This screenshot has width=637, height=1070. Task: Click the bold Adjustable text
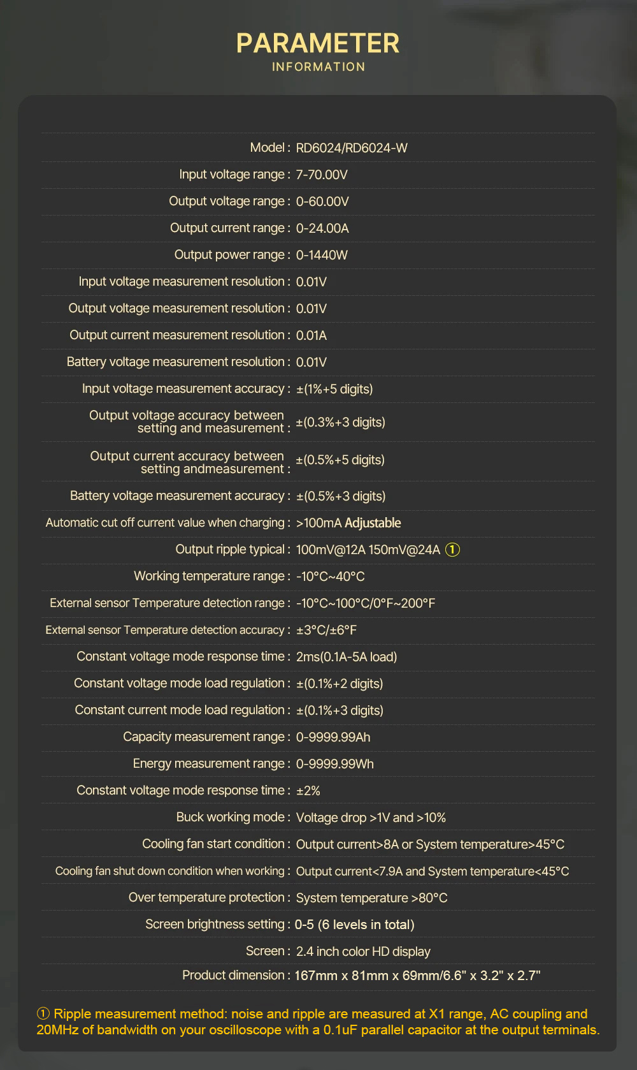tap(373, 523)
